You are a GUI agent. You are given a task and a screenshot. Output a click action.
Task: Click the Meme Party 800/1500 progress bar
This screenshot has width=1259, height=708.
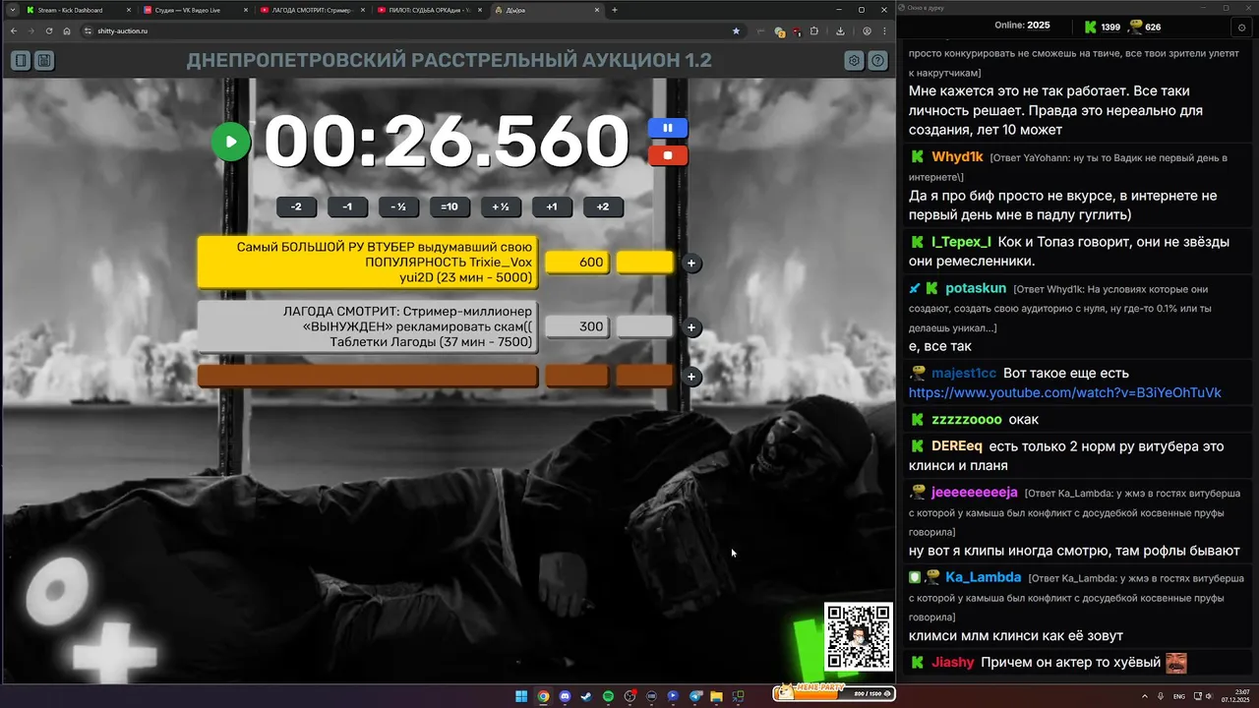[x=834, y=692]
